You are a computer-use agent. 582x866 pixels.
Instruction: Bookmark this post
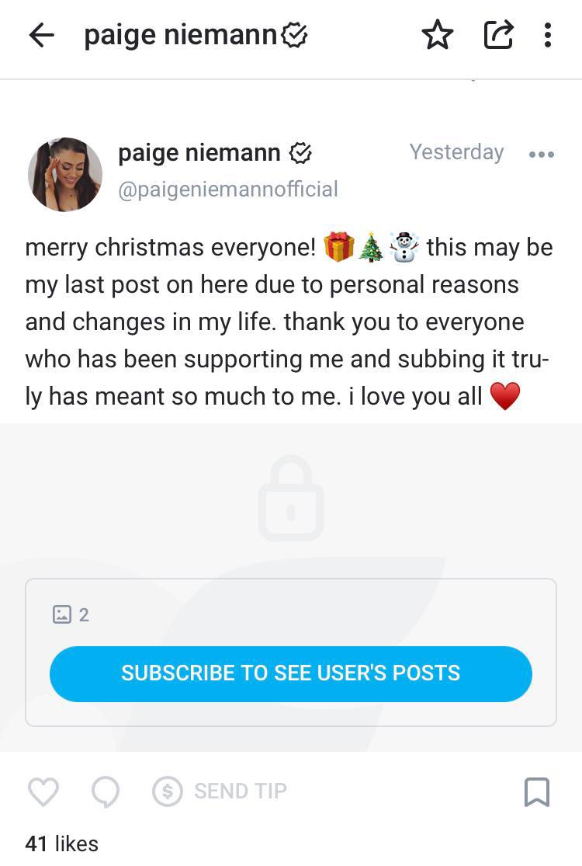coord(537,792)
